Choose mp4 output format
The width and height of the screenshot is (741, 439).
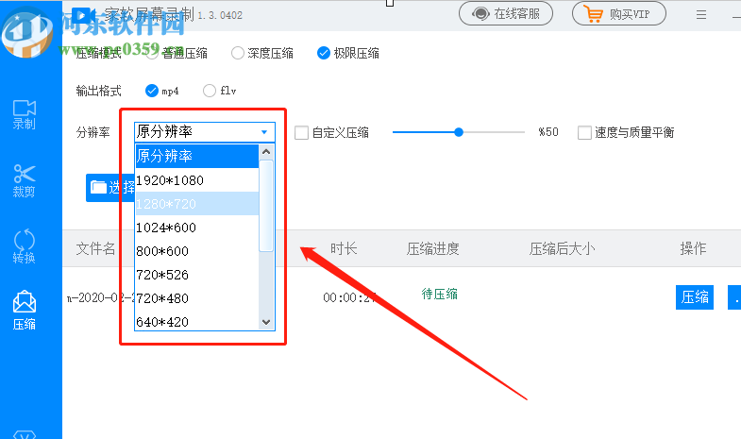162,91
